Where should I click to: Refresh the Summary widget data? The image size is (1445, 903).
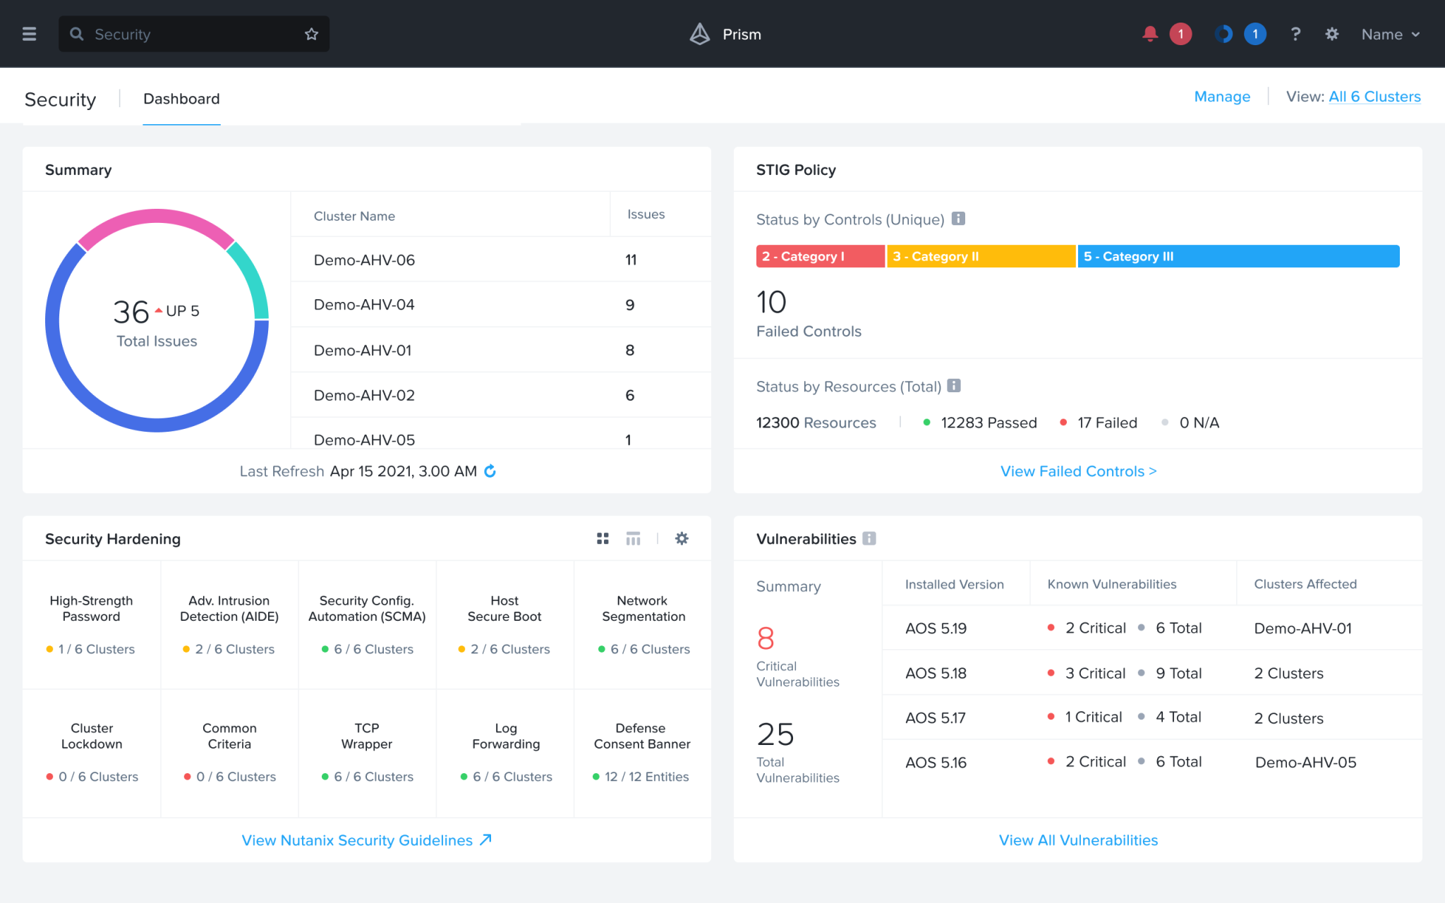pos(490,471)
